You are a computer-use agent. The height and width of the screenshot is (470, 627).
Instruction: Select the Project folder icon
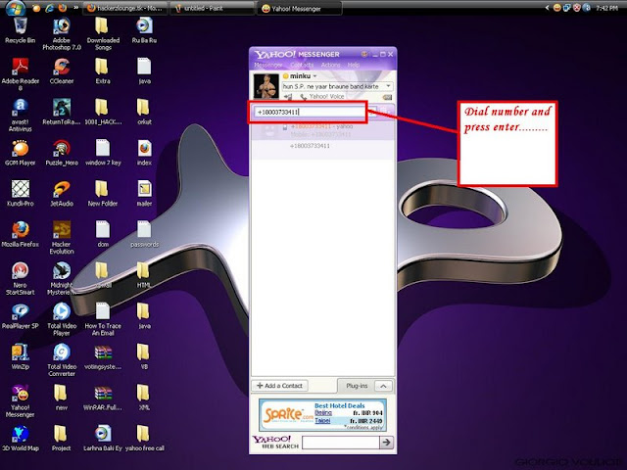61,438
